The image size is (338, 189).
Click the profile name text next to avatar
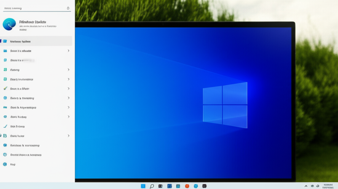pyautogui.click(x=32, y=22)
